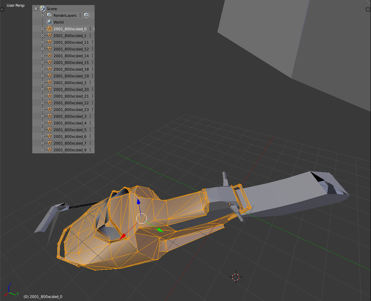Collapse the Scene tree in the outliner
The image size is (371, 301).
(x=36, y=8)
